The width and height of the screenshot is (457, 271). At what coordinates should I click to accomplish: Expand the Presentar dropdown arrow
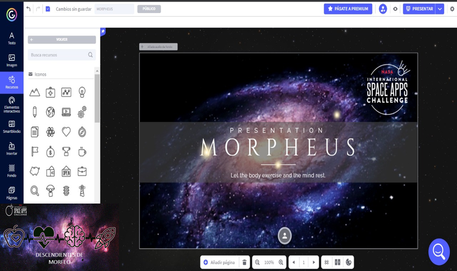coord(439,9)
